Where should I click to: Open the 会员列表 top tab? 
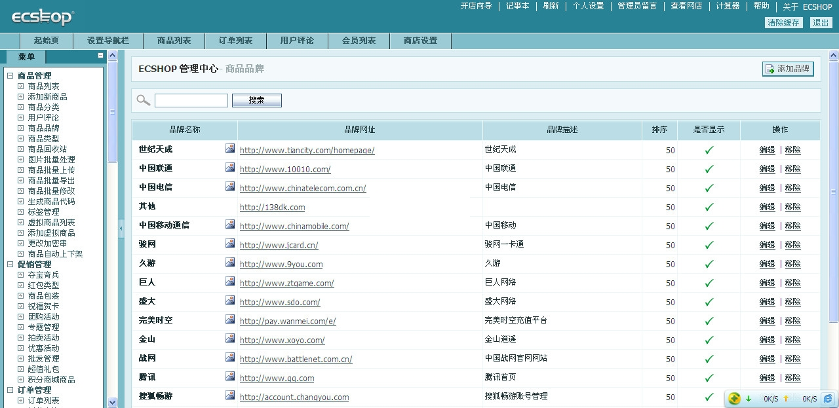359,41
